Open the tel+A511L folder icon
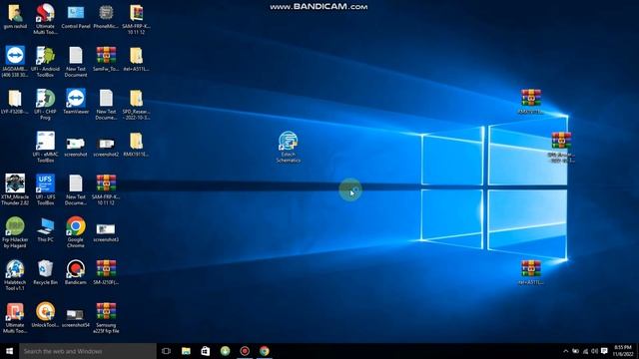The width and height of the screenshot is (639, 359). 136,59
